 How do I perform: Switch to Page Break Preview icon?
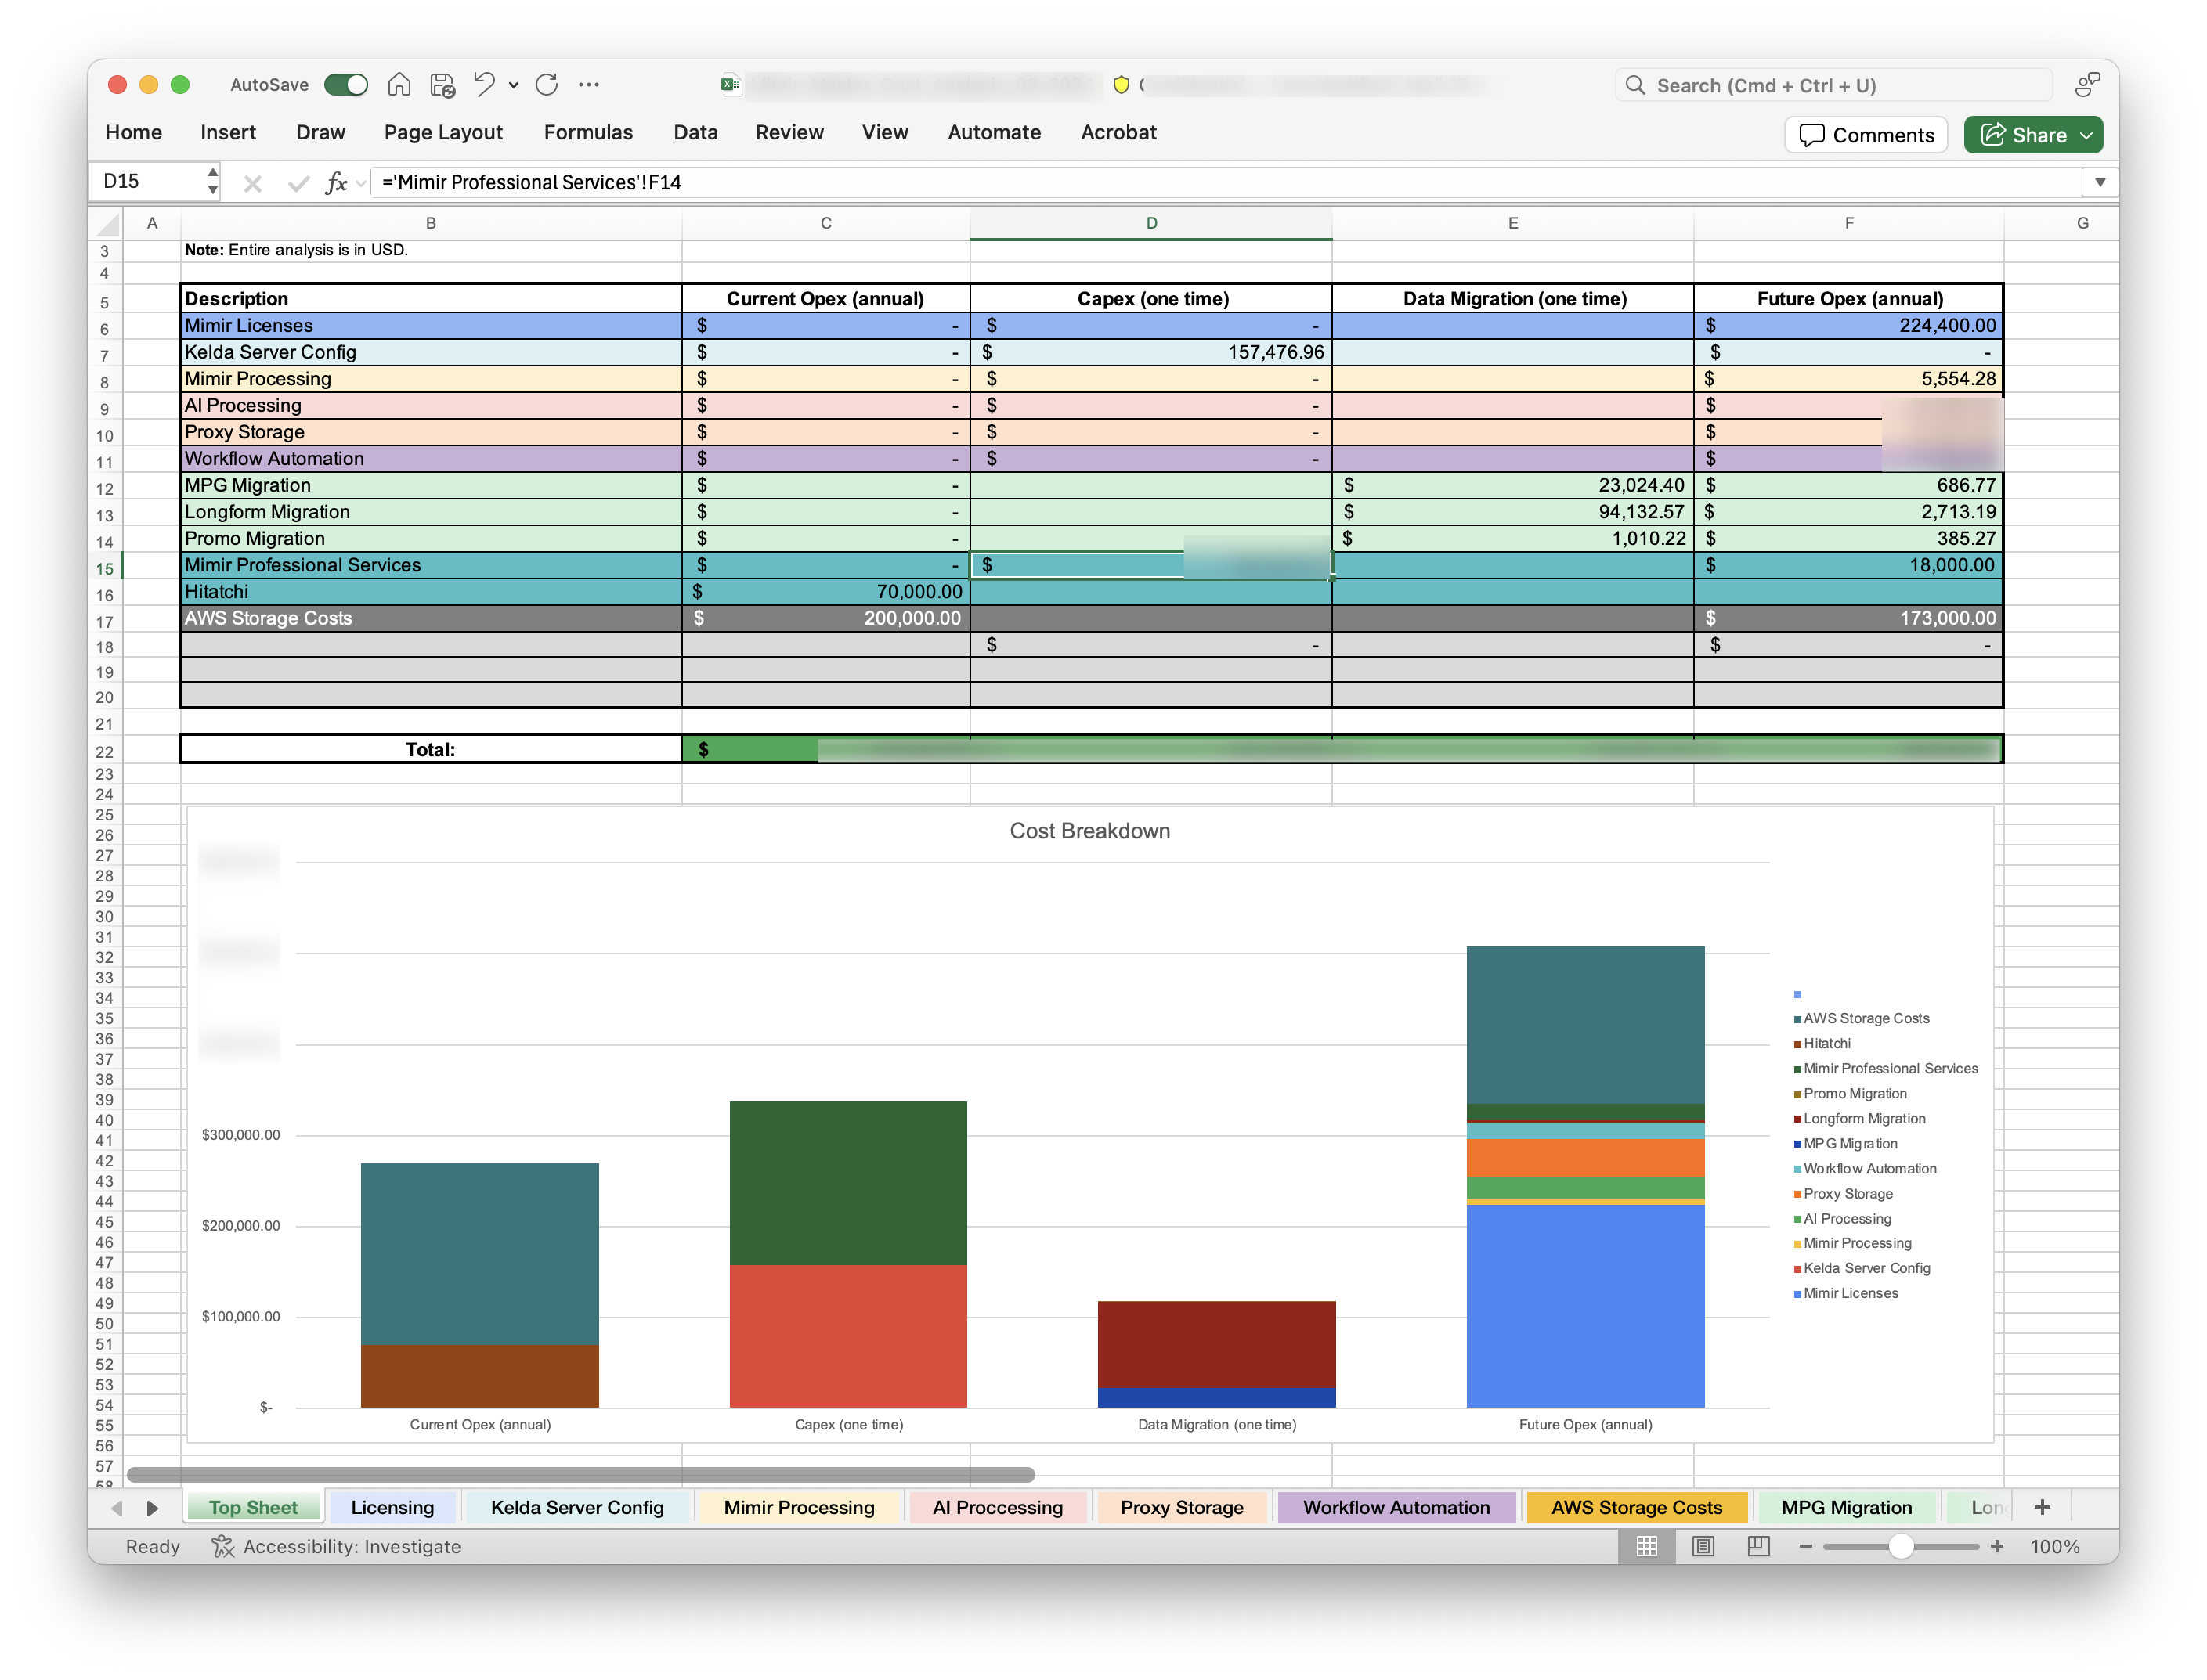(x=1757, y=1546)
